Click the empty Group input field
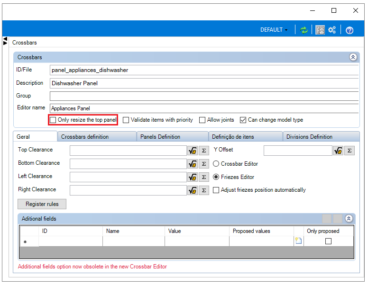Image resolution: width=368 pixels, height=285 pixels. [x=204, y=96]
